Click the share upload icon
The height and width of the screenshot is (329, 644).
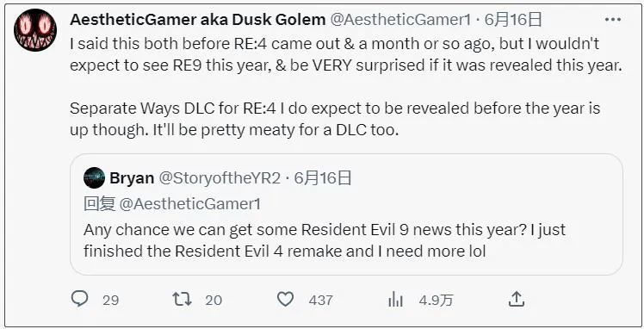516,300
